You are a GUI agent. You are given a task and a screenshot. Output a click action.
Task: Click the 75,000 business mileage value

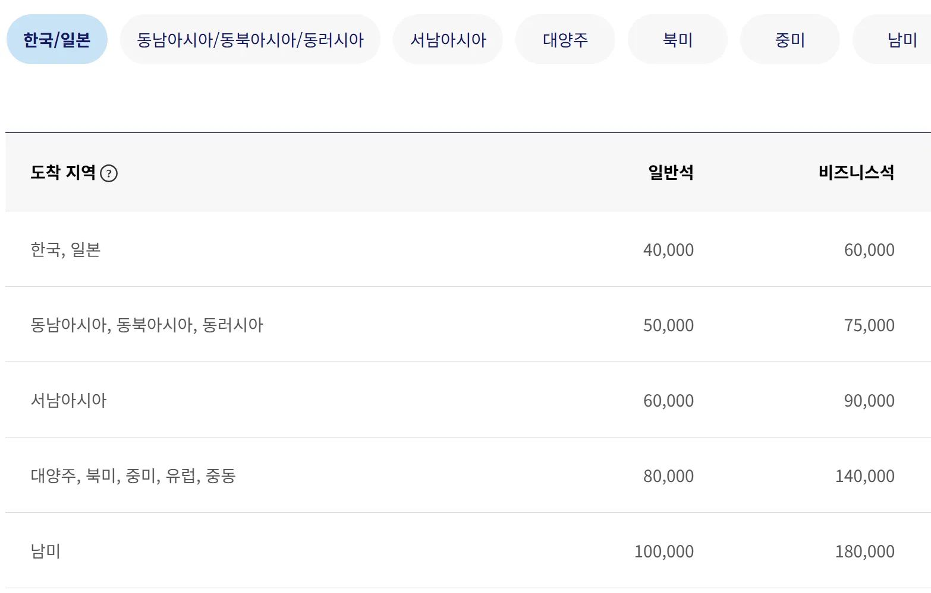click(869, 325)
